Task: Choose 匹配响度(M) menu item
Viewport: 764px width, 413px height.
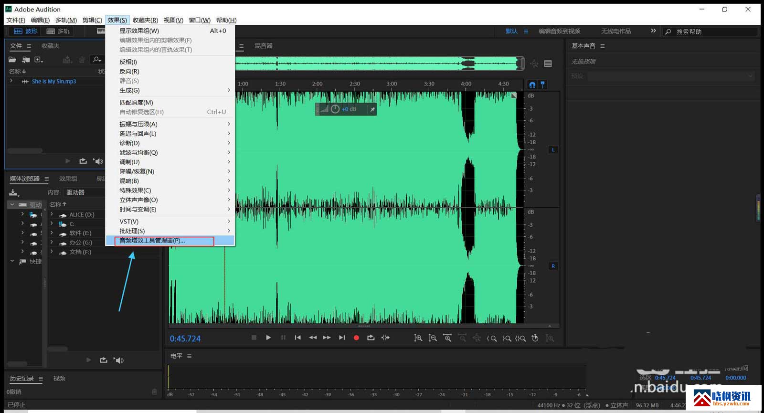Action: 170,103
